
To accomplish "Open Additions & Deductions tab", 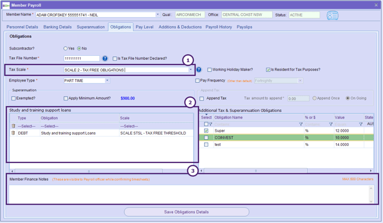I will pyautogui.click(x=180, y=27).
